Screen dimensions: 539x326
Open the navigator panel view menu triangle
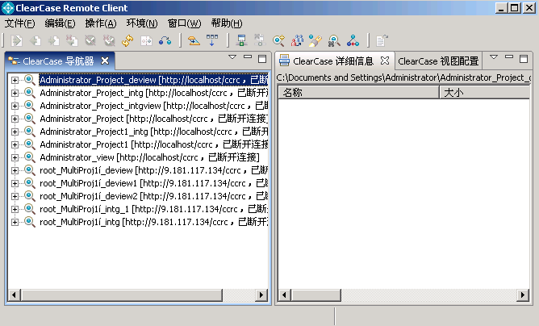click(x=232, y=57)
